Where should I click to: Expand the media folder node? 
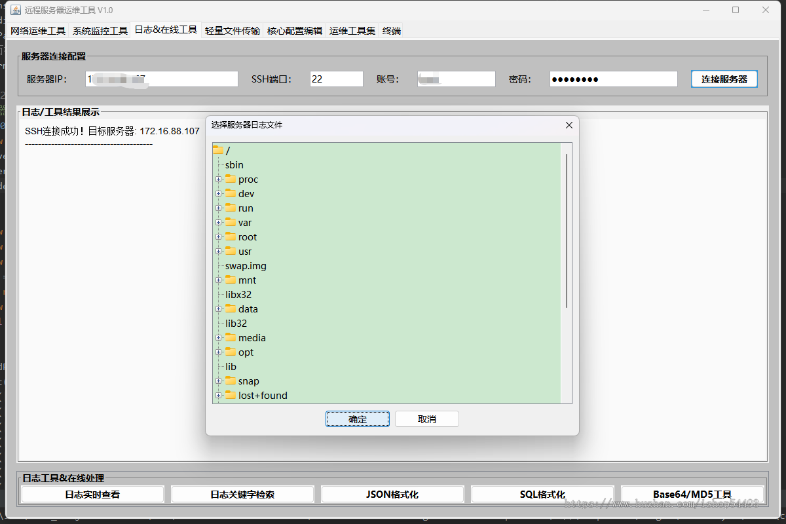coord(218,338)
